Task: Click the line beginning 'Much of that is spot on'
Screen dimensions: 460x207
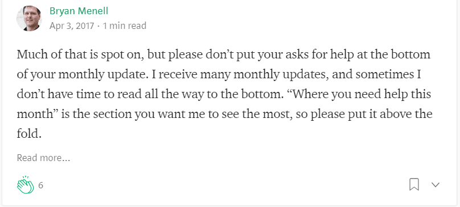Action: 224,55
